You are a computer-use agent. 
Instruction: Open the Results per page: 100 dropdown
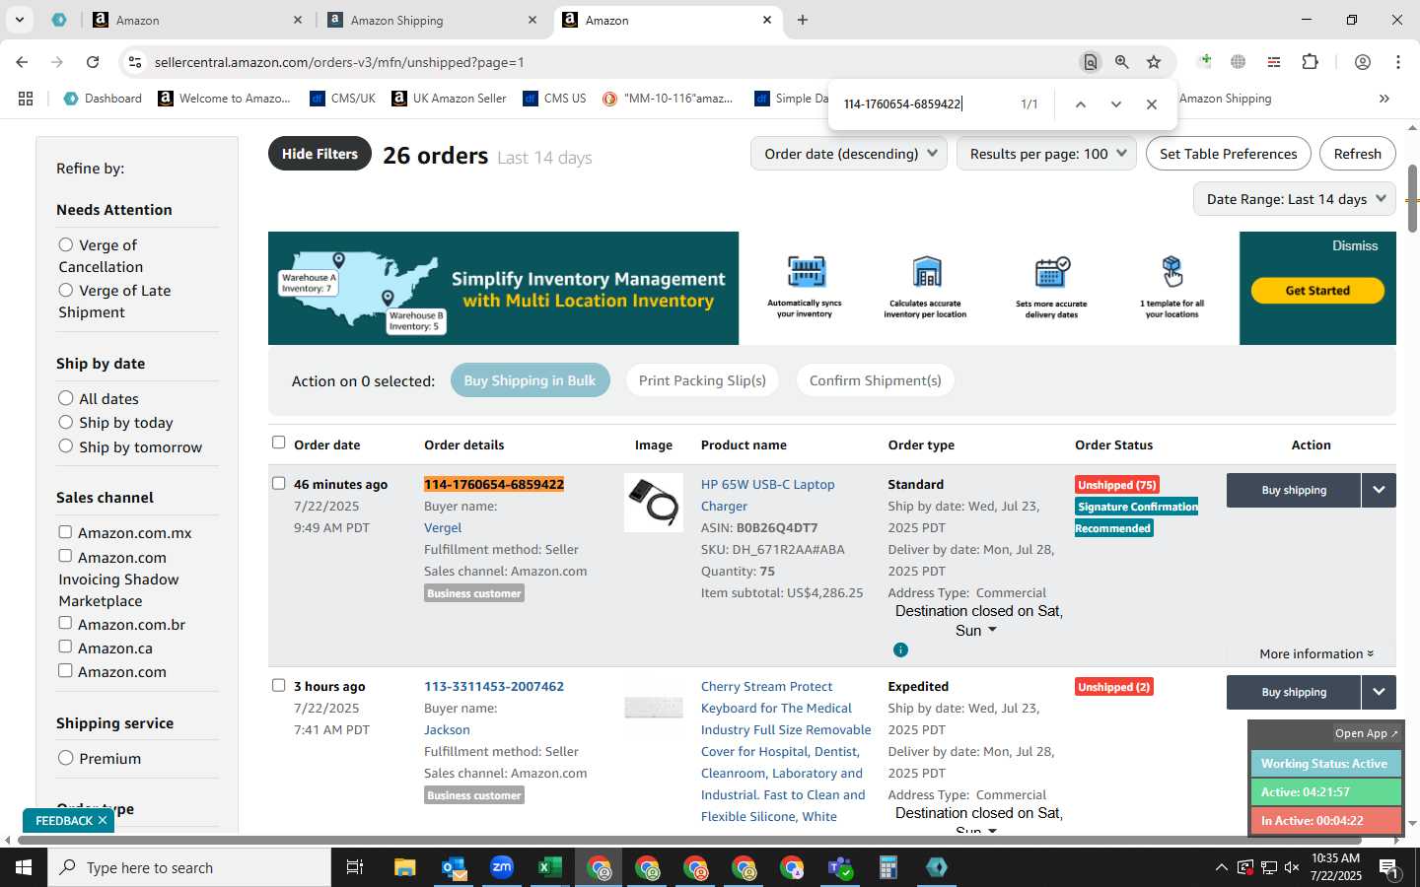click(1046, 154)
